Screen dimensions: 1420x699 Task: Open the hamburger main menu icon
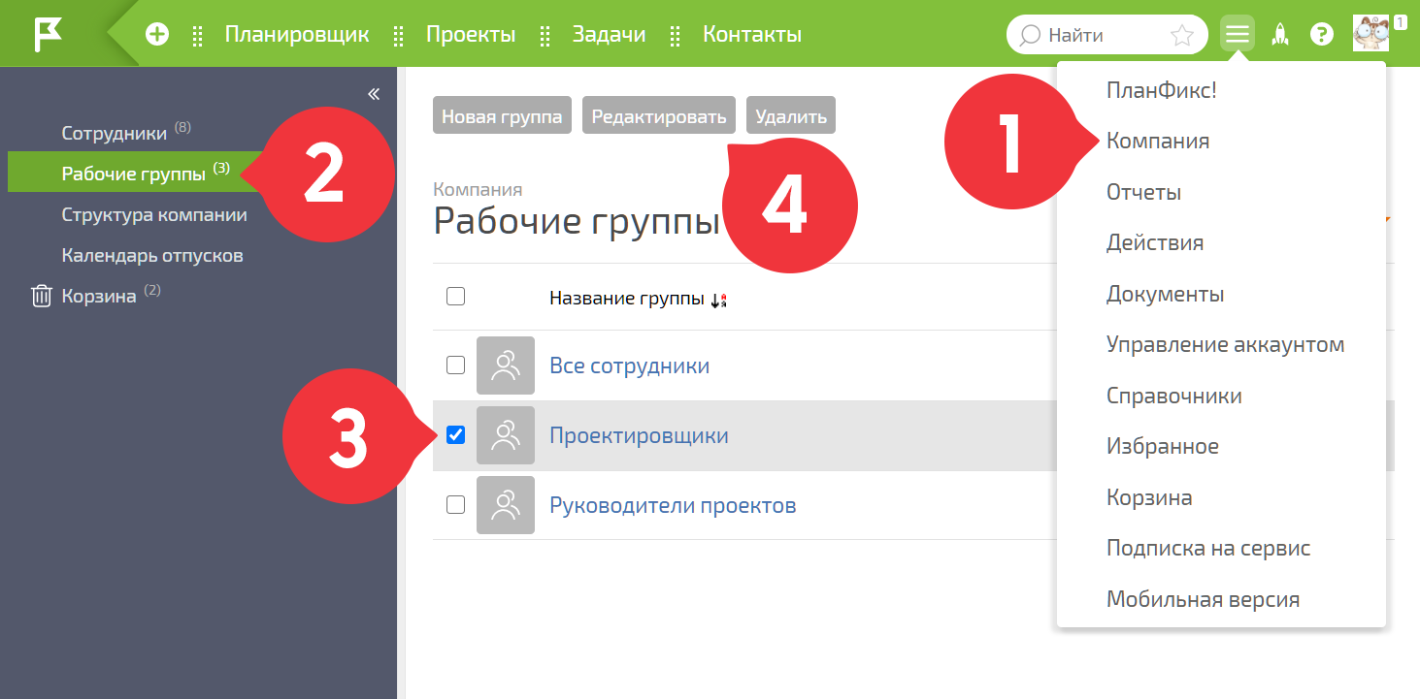tap(1238, 34)
